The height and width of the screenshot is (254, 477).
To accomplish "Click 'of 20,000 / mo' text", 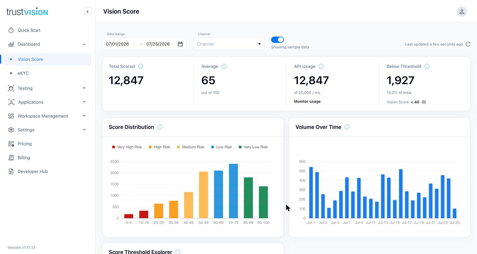I will coord(307,93).
